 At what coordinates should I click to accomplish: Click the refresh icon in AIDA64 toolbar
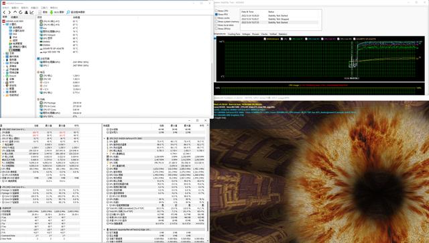pyautogui.click(x=21, y=12)
